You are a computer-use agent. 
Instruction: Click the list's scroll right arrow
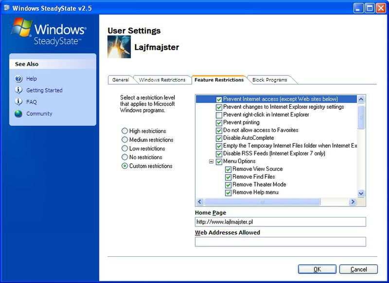(x=353, y=202)
